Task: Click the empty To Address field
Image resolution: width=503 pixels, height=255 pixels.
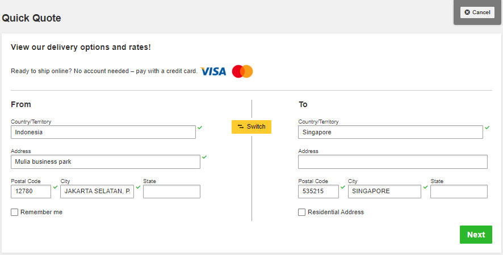Action: tap(393, 161)
